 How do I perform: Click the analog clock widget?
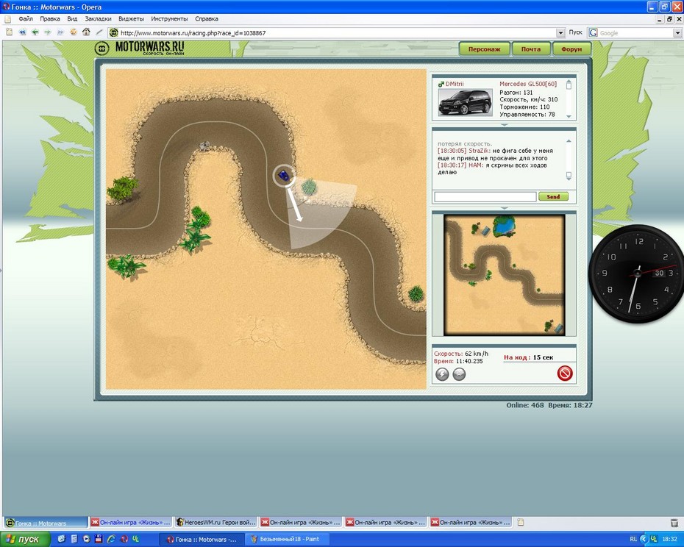tap(636, 273)
